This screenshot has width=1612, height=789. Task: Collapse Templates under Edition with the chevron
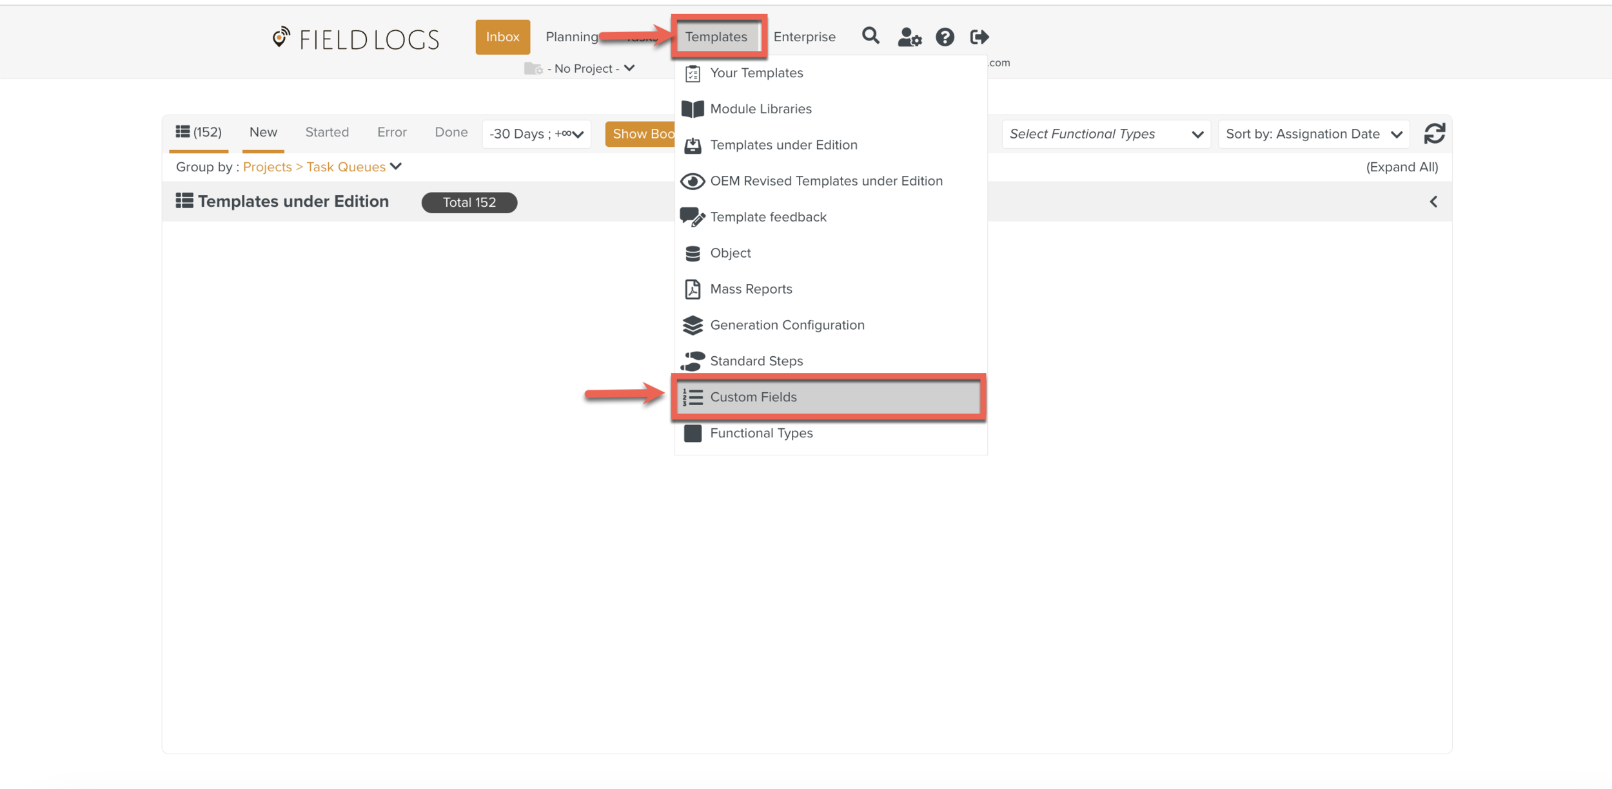click(x=1433, y=201)
